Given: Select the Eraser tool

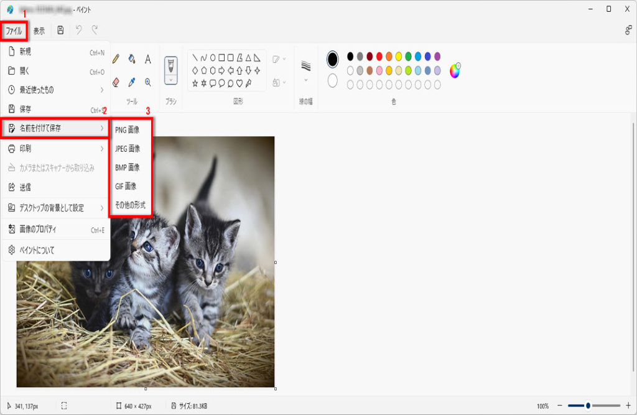Looking at the screenshot, I should [x=116, y=82].
